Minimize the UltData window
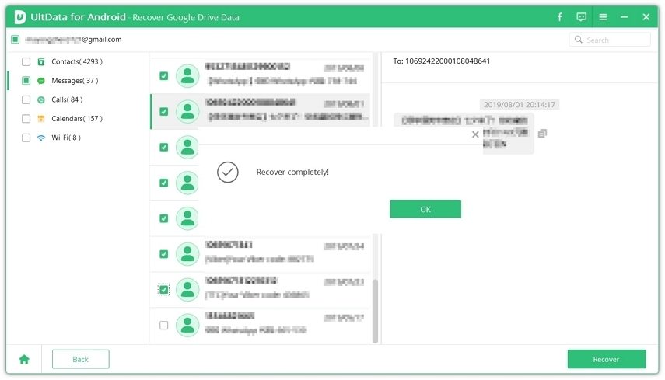665x380 pixels. (625, 17)
